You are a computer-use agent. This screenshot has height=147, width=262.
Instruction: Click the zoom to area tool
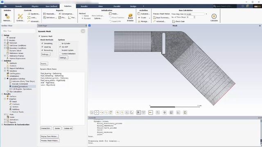tap(106, 113)
